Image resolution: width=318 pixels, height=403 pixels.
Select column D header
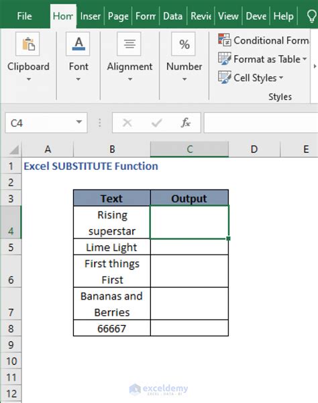[x=254, y=149]
